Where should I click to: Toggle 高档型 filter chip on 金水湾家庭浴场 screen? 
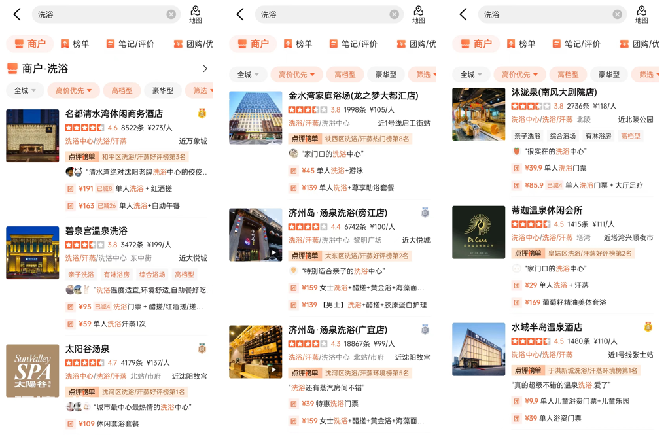tap(345, 75)
